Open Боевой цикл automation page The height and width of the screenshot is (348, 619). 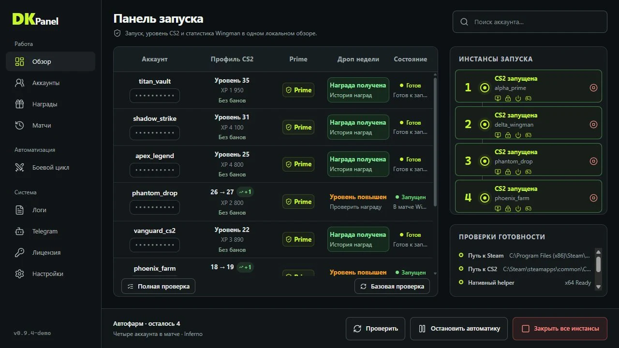tap(51, 167)
